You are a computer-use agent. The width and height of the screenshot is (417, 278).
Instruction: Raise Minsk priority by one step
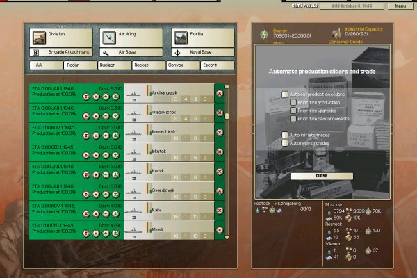point(106,234)
